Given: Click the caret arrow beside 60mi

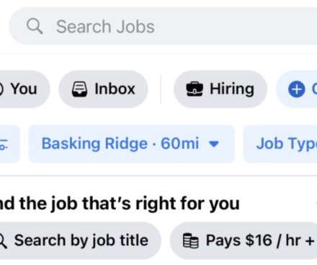Looking at the screenshot, I should 214,144.
